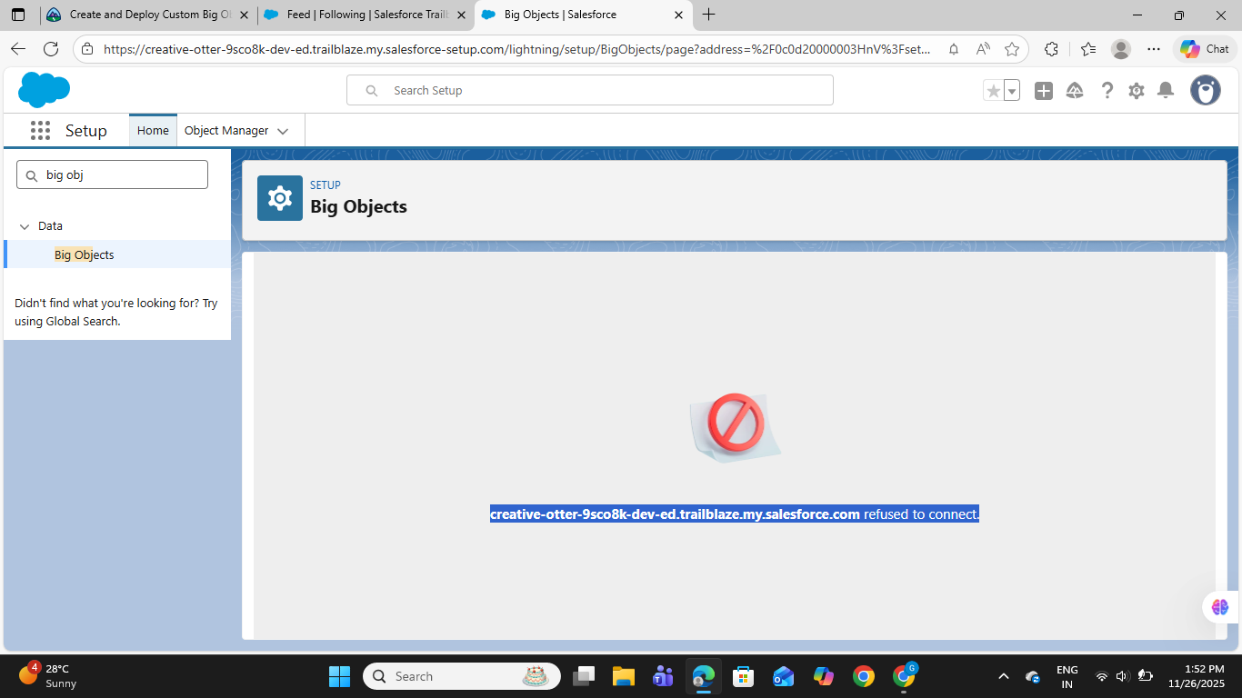Go back in the browser
This screenshot has width=1242, height=698.
[18, 49]
